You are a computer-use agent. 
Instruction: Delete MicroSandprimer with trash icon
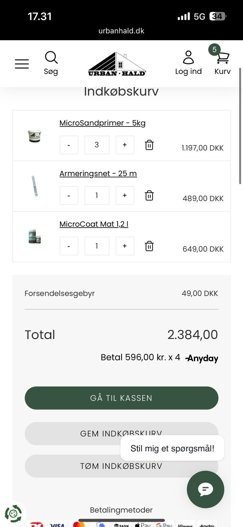149,145
